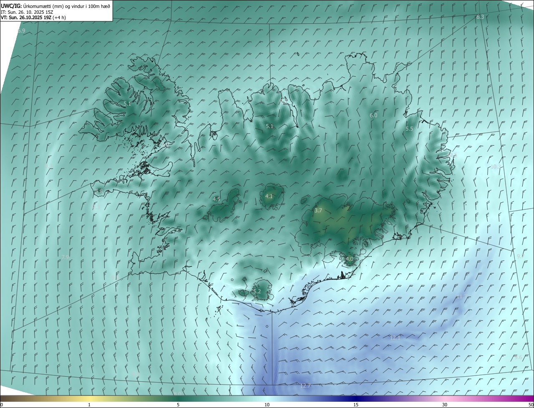Click the 10.3 value offshore
Image resolution: width=534 pixels, height=408 pixels.
[x=496, y=167]
